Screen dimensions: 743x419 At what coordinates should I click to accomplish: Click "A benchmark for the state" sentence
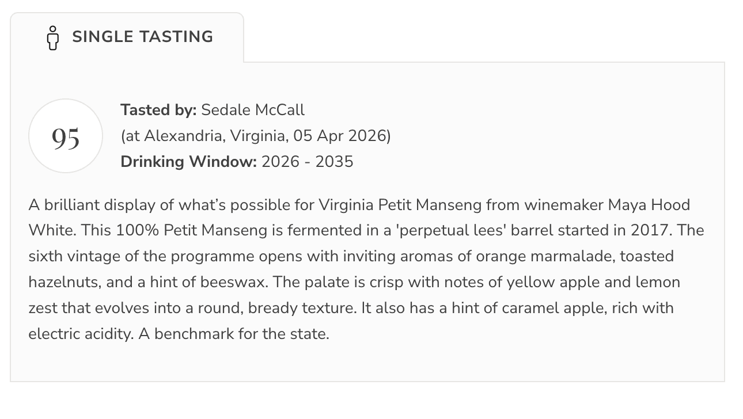[234, 334]
